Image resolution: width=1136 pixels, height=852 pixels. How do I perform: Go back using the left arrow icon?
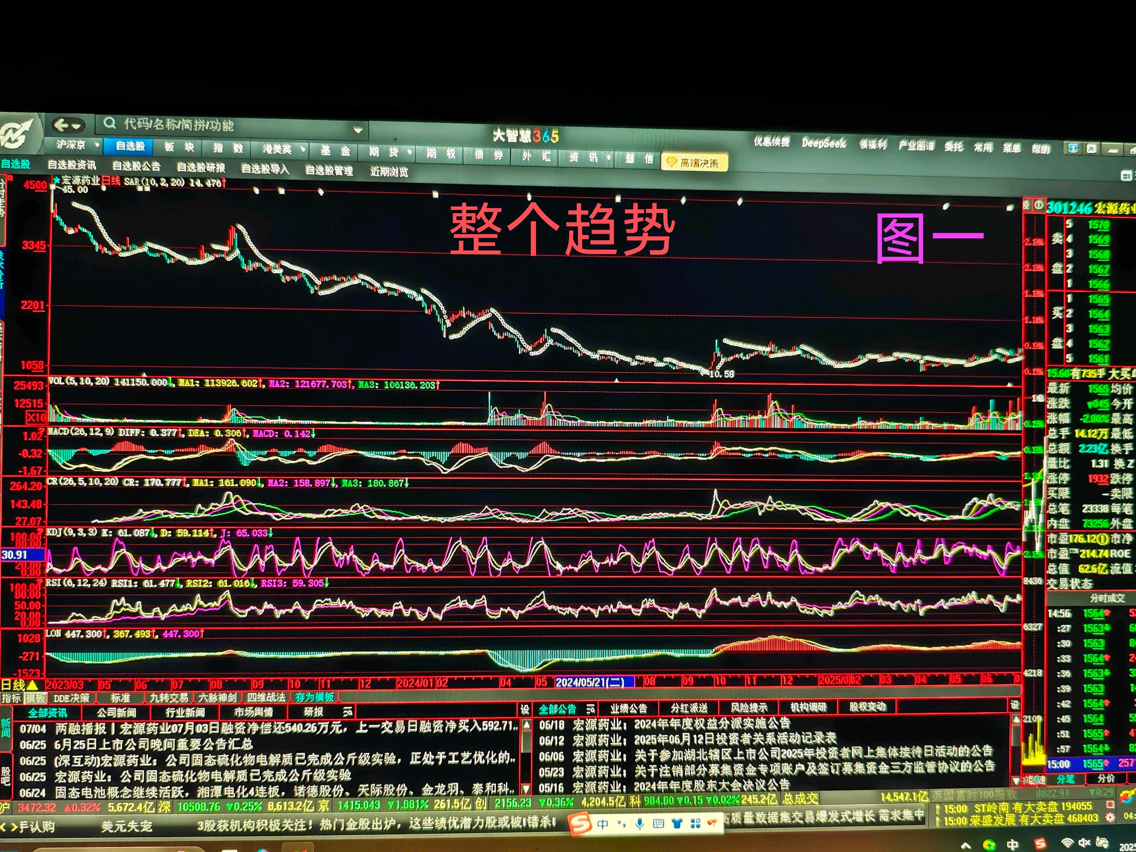point(61,125)
